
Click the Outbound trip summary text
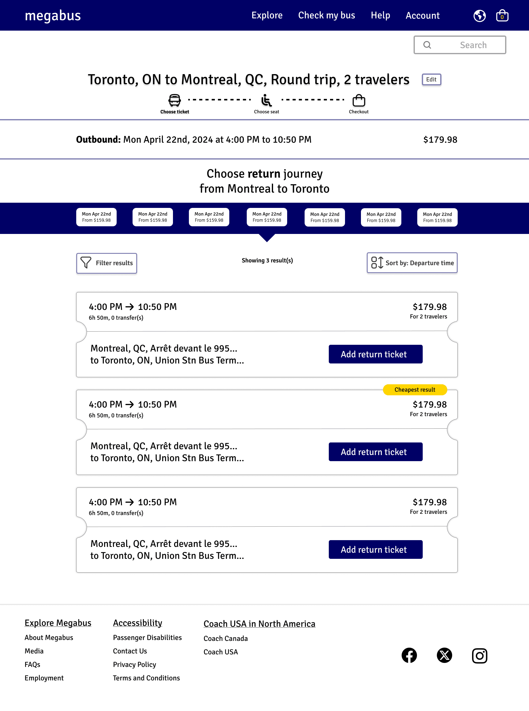coord(193,140)
